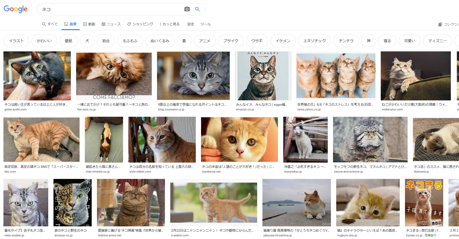Image resolution: width=459 pixels, height=239 pixels.
Task: Open nlab.itmedia.co.jp sleeping cat image
Action: pos(104,140)
